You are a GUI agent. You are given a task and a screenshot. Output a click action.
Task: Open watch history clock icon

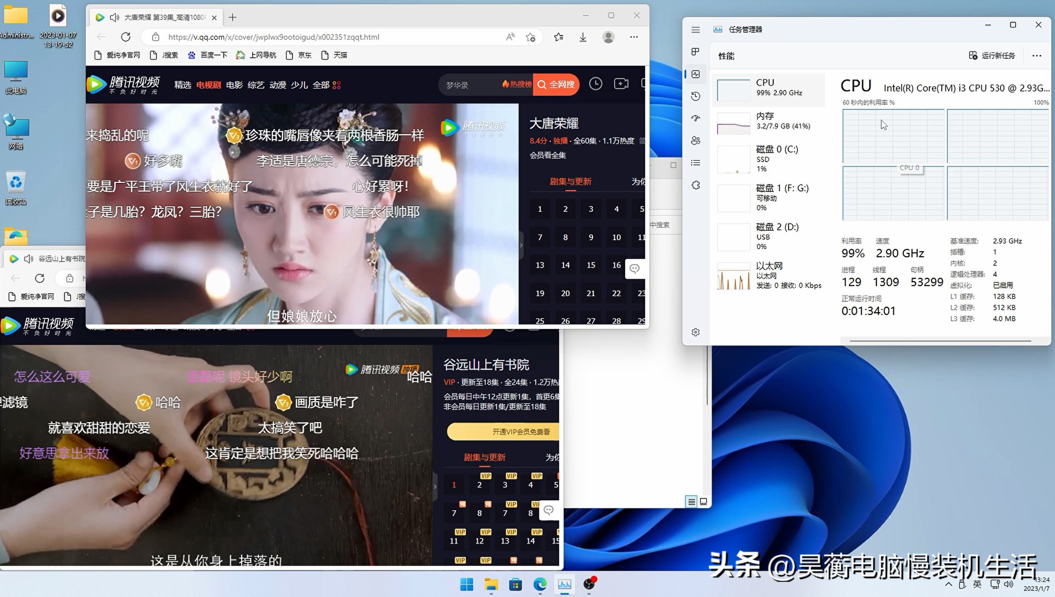coord(595,84)
